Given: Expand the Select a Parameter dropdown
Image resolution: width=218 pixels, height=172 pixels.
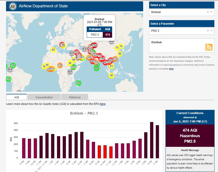Looking at the screenshot, I should coord(211,31).
